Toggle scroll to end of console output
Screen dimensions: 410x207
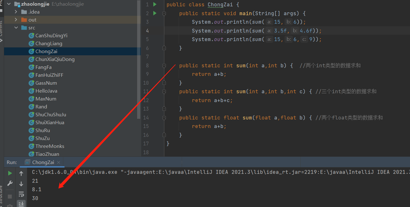pos(21,204)
